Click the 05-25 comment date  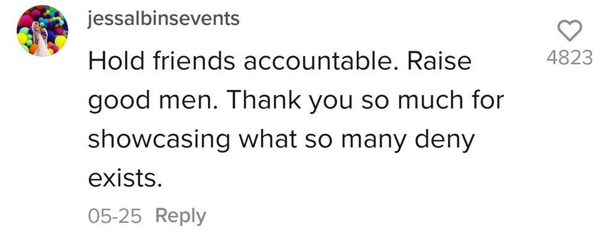(115, 216)
